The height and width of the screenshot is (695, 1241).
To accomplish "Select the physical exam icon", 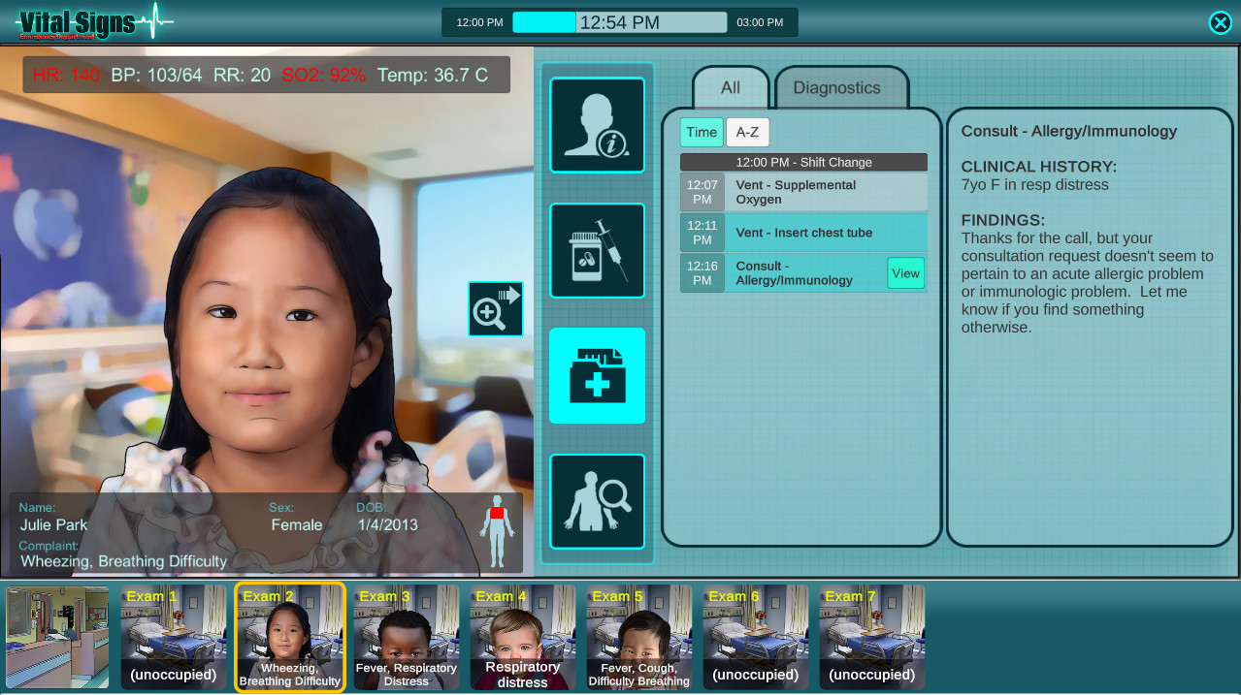I will point(596,501).
